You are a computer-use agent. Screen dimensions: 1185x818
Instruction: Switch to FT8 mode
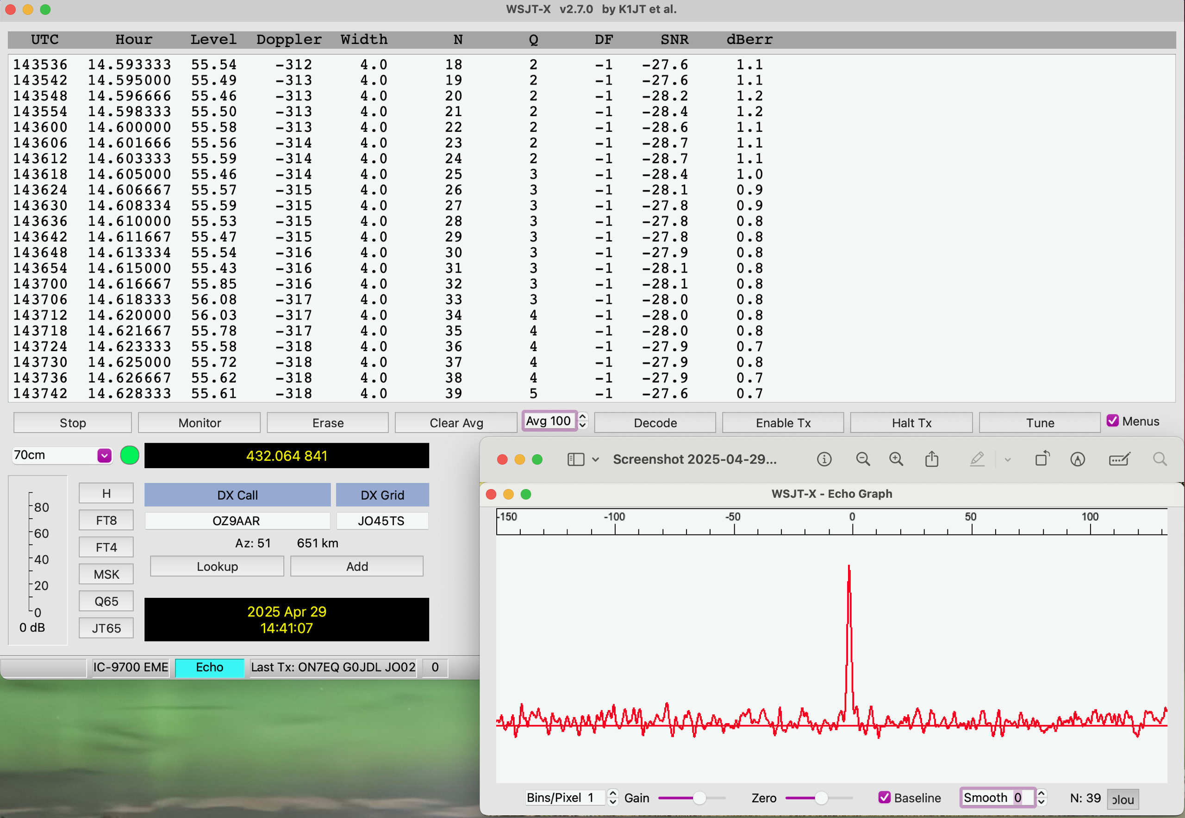(x=106, y=520)
